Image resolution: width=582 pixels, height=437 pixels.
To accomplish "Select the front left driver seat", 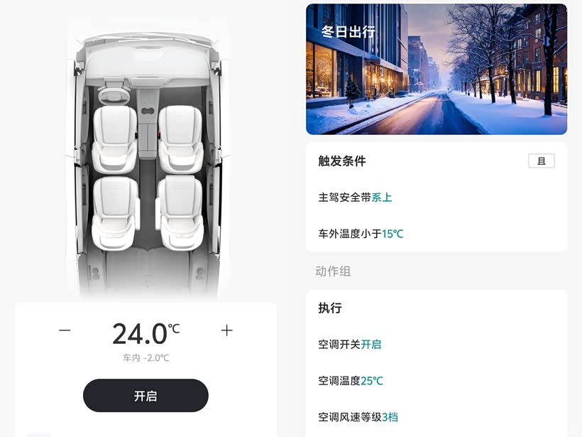I will pos(114,139).
